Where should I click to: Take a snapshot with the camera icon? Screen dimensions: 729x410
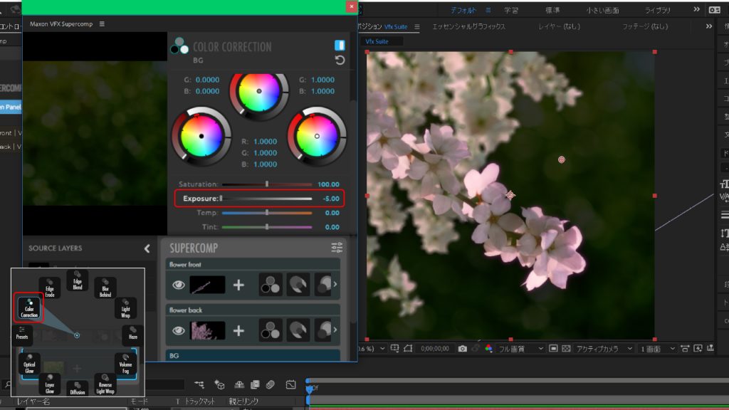coord(463,348)
